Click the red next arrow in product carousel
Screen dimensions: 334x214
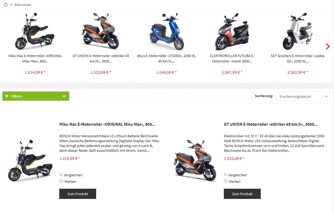[328, 46]
